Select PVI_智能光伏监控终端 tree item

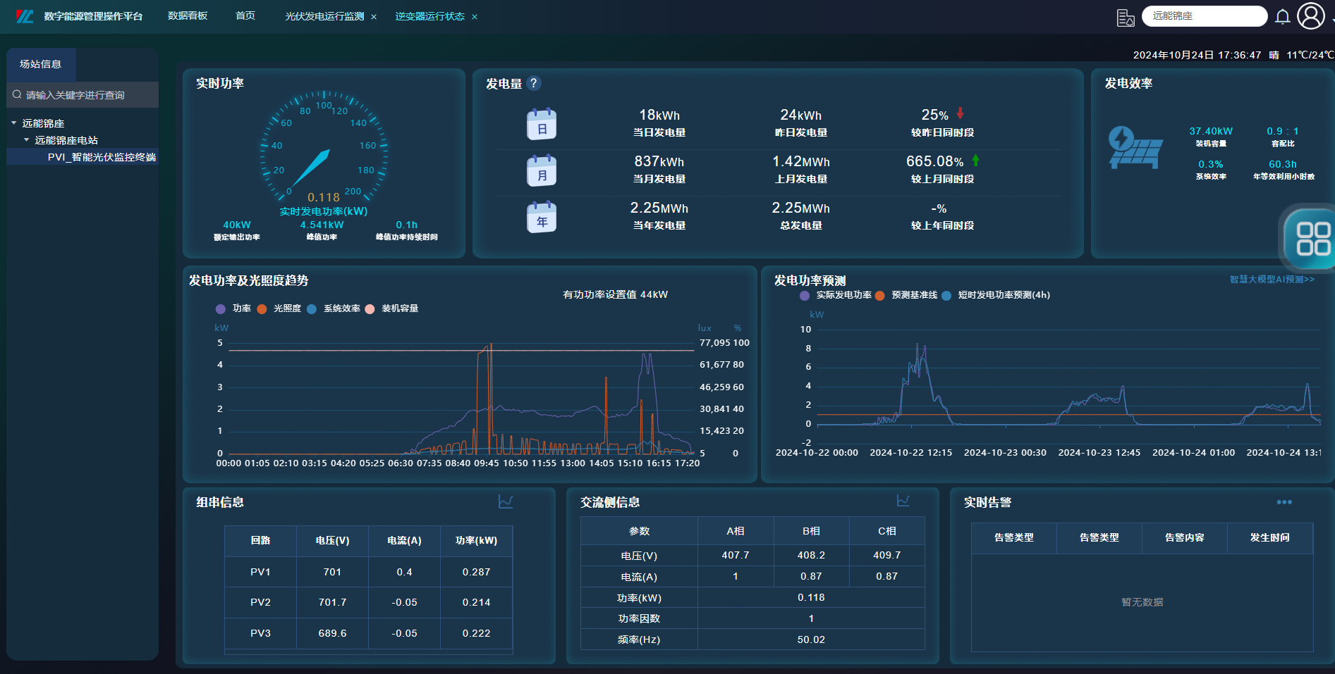coord(102,157)
